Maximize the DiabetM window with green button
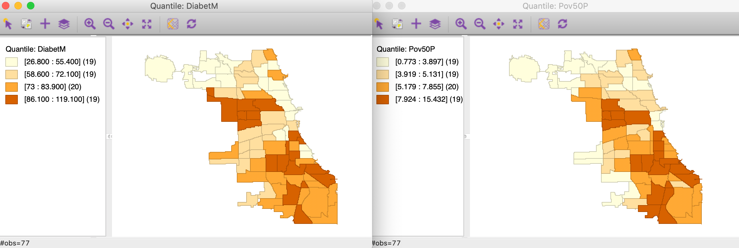The width and height of the screenshot is (739, 248). (31, 6)
